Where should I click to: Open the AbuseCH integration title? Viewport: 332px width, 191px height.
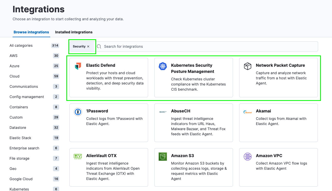(181, 111)
